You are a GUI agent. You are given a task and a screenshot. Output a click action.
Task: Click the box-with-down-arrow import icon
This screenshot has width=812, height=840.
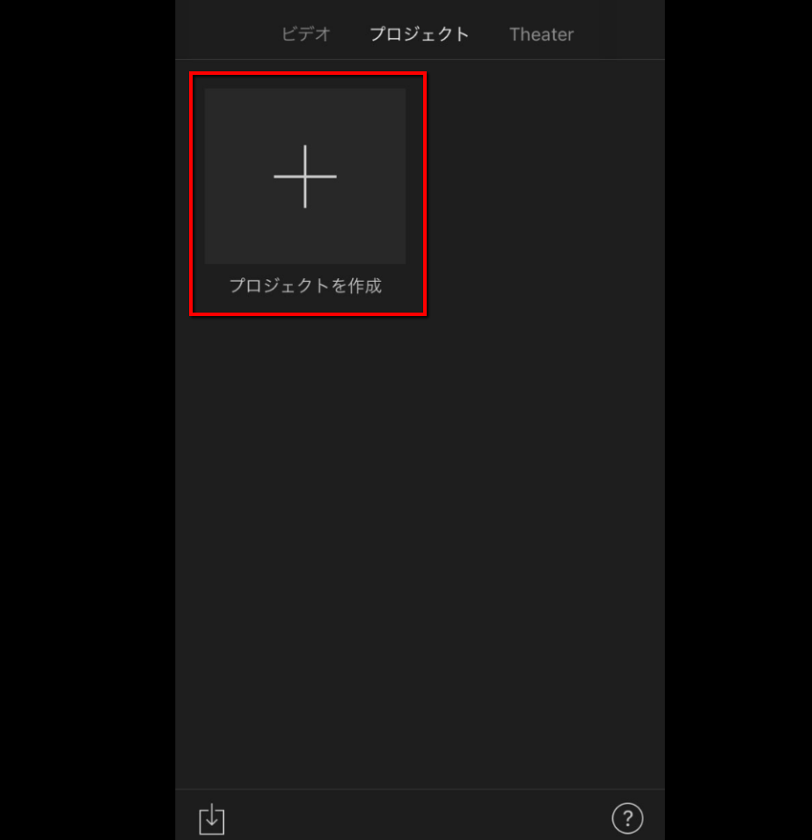tap(212, 819)
